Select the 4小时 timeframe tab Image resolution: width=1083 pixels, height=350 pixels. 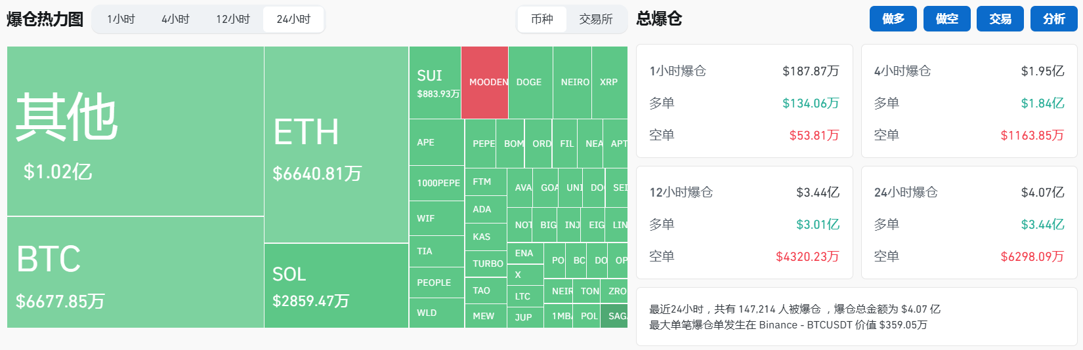pyautogui.click(x=175, y=19)
